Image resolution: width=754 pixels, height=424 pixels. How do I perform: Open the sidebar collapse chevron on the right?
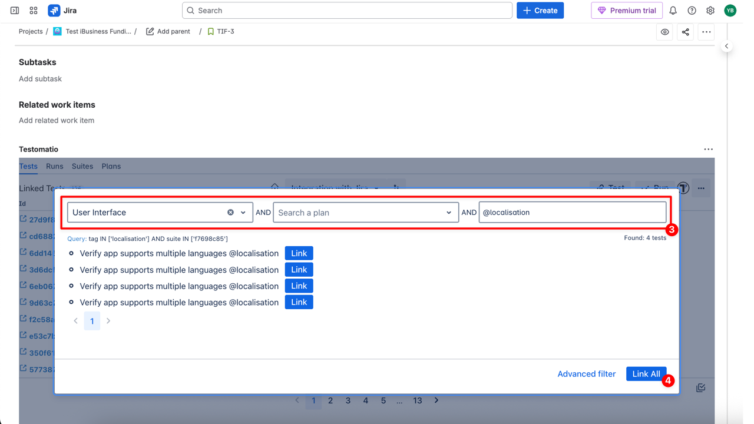727,46
